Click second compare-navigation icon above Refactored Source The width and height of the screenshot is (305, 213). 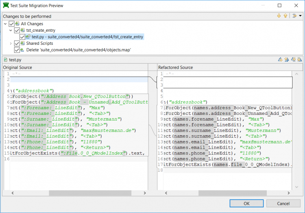(287, 59)
